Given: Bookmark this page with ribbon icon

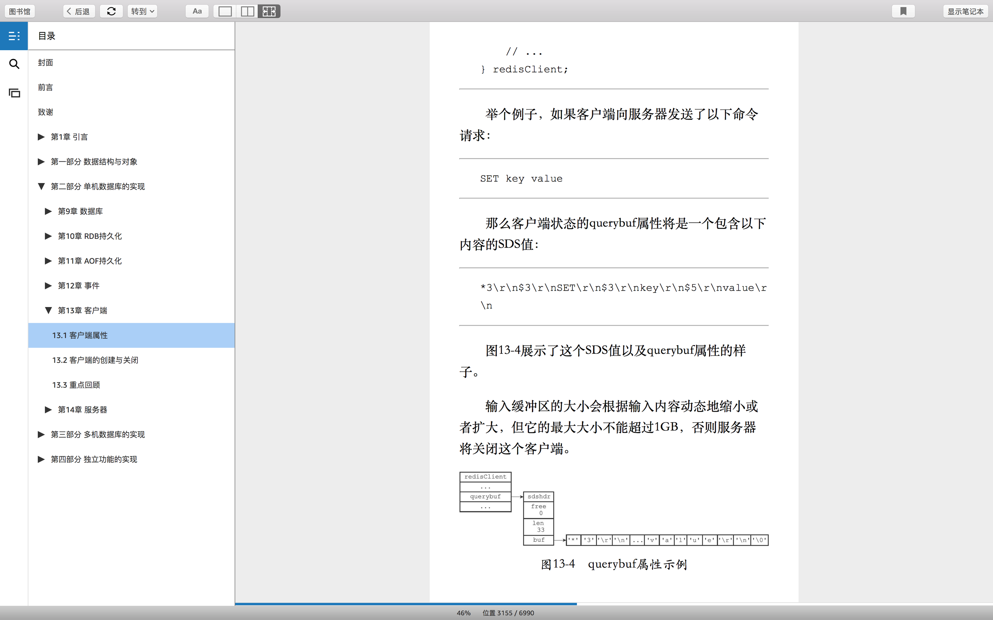Looking at the screenshot, I should click(x=903, y=11).
